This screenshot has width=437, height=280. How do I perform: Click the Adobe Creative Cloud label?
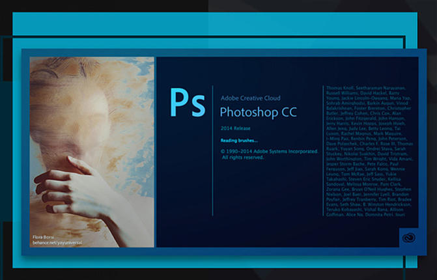[249, 95]
